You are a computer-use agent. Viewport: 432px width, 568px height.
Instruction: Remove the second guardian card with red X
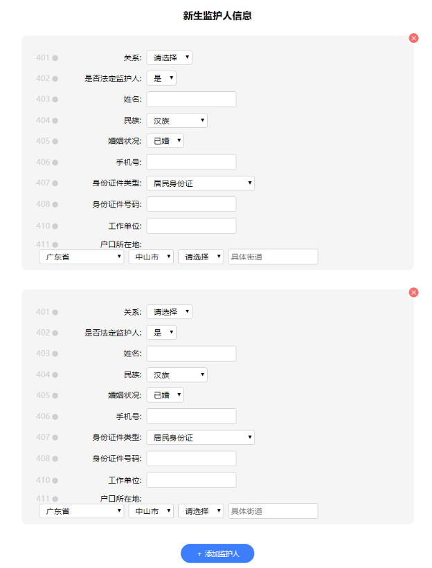coord(413,293)
